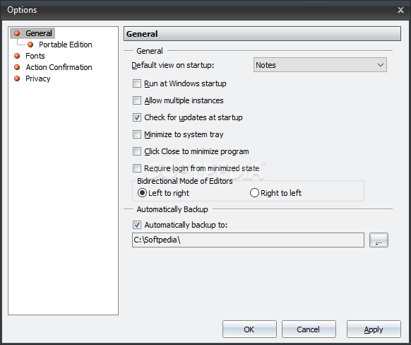
Task: Select Fonts in the options tree
Action: (35, 56)
